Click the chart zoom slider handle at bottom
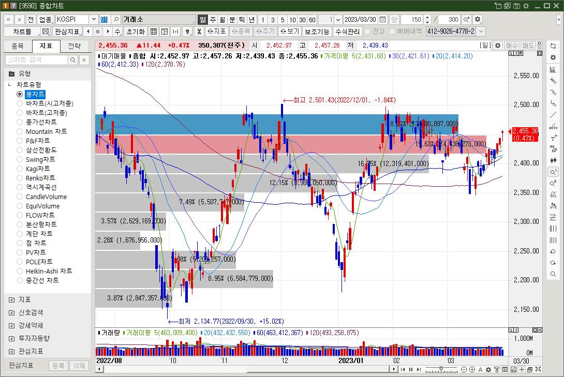 click(x=441, y=369)
